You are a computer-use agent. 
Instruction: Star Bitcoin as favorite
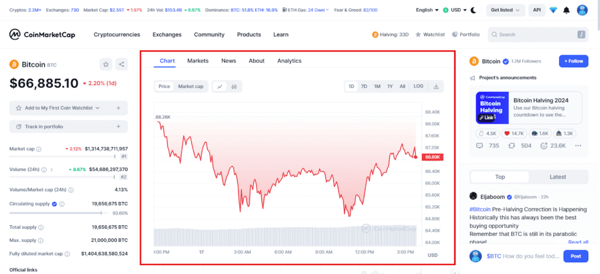(106, 64)
